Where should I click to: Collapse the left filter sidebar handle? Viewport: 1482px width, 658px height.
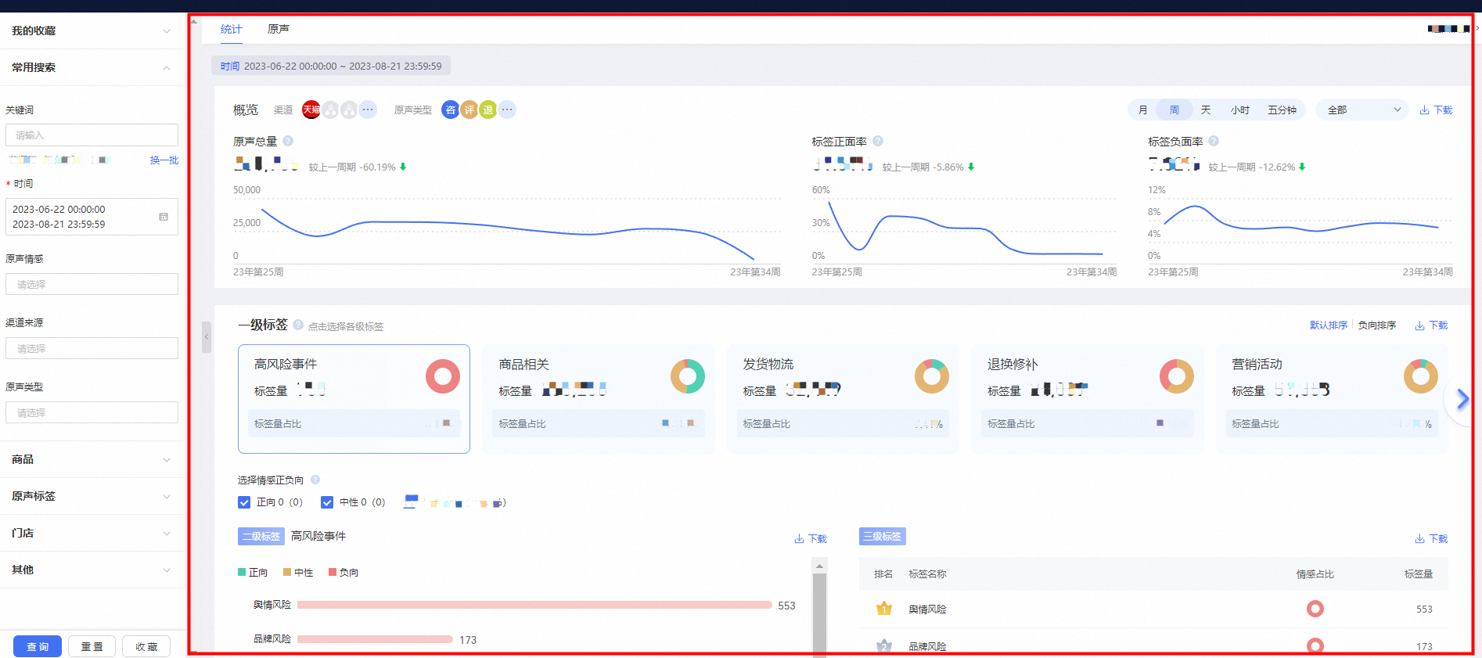click(x=207, y=337)
